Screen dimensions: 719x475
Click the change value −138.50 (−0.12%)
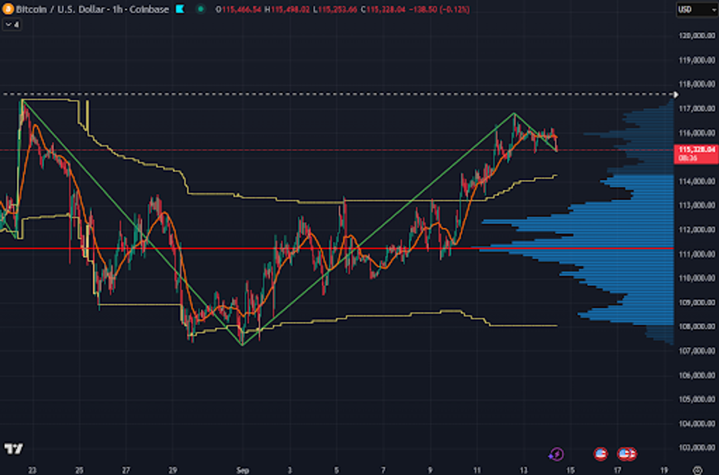click(439, 9)
